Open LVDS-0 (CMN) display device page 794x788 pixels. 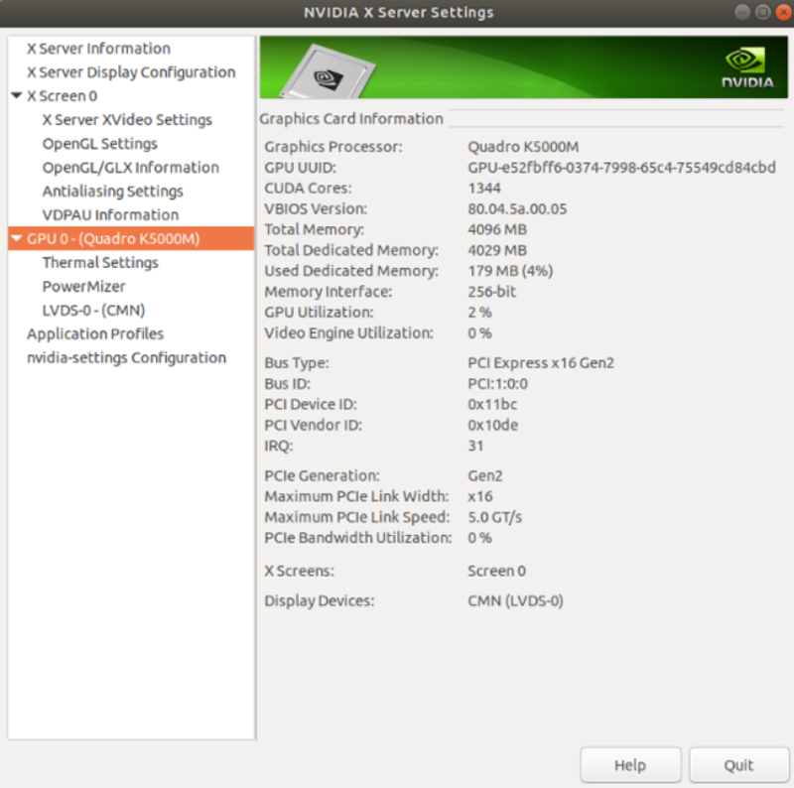(93, 311)
